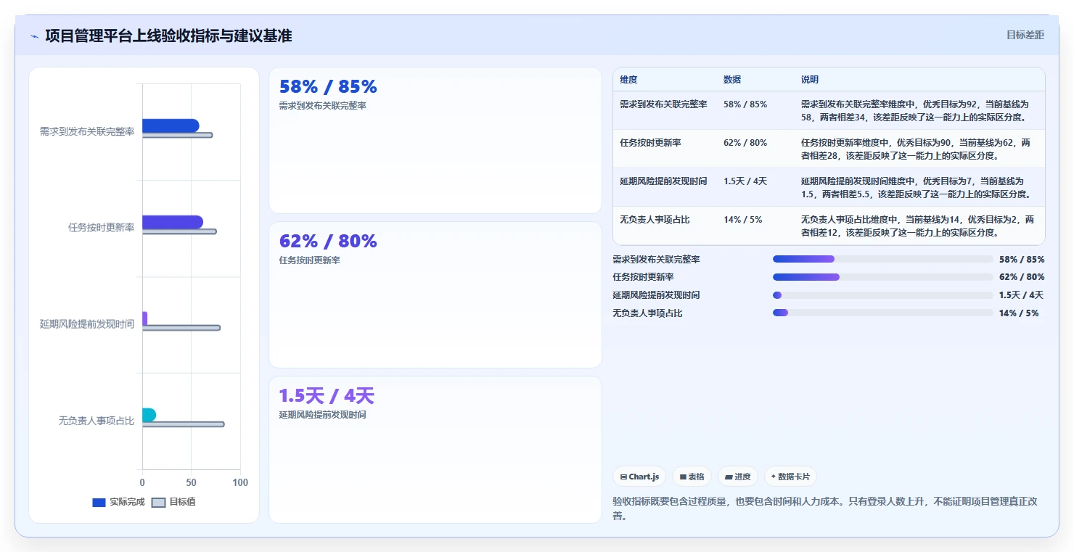Open the 1.5天 / 4天 data card

click(435, 449)
